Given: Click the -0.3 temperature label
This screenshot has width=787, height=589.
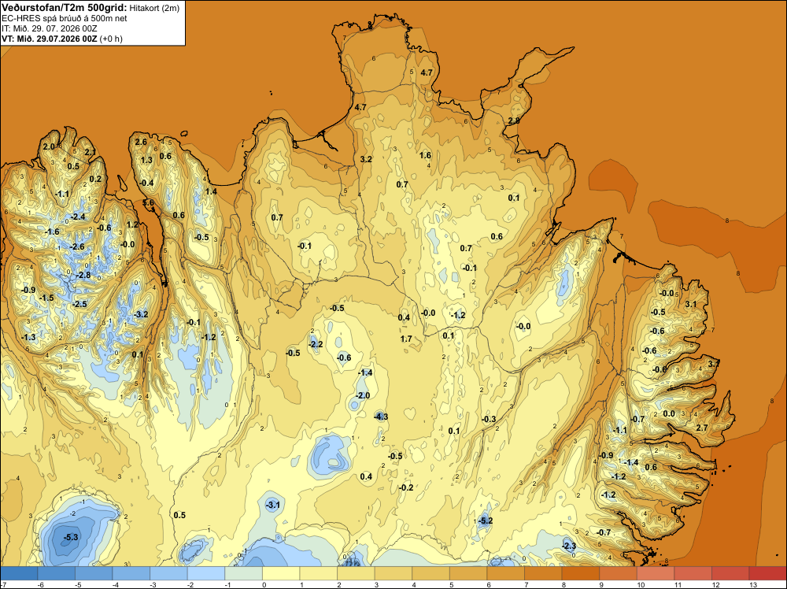Looking at the screenshot, I should coord(489,419).
